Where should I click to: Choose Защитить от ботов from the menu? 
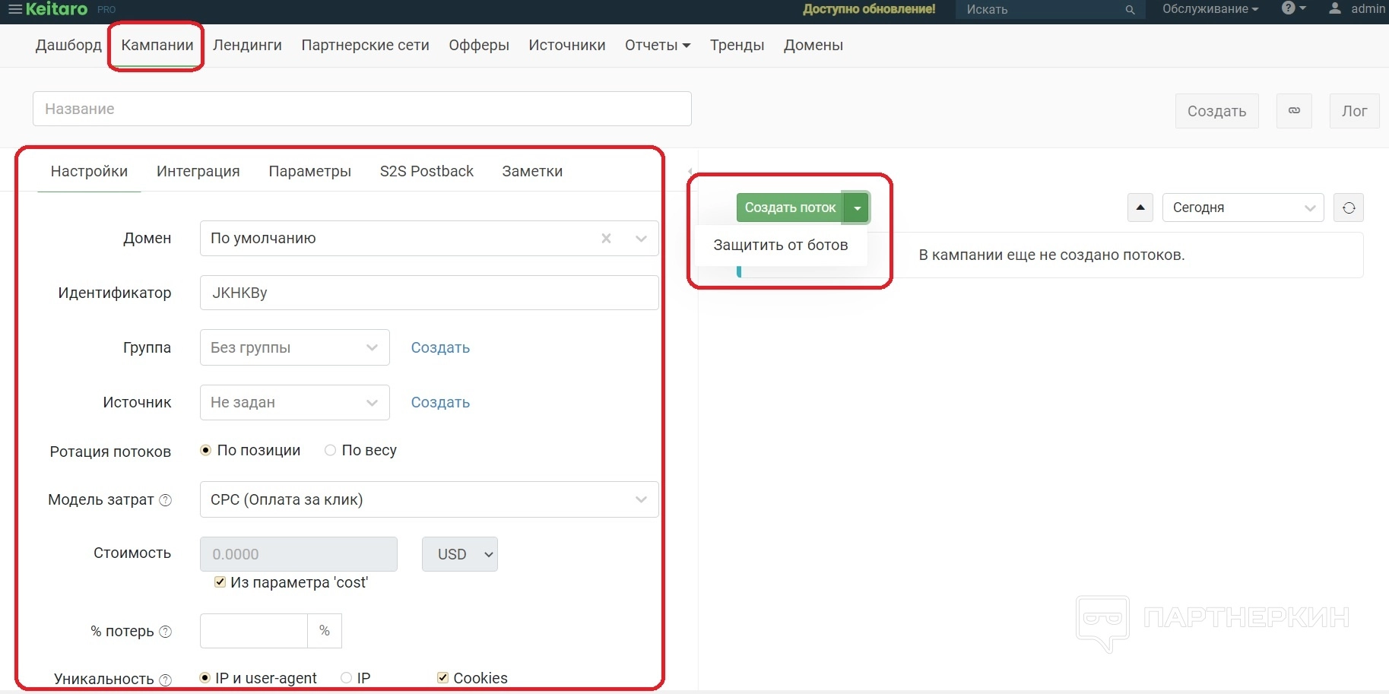tap(781, 246)
